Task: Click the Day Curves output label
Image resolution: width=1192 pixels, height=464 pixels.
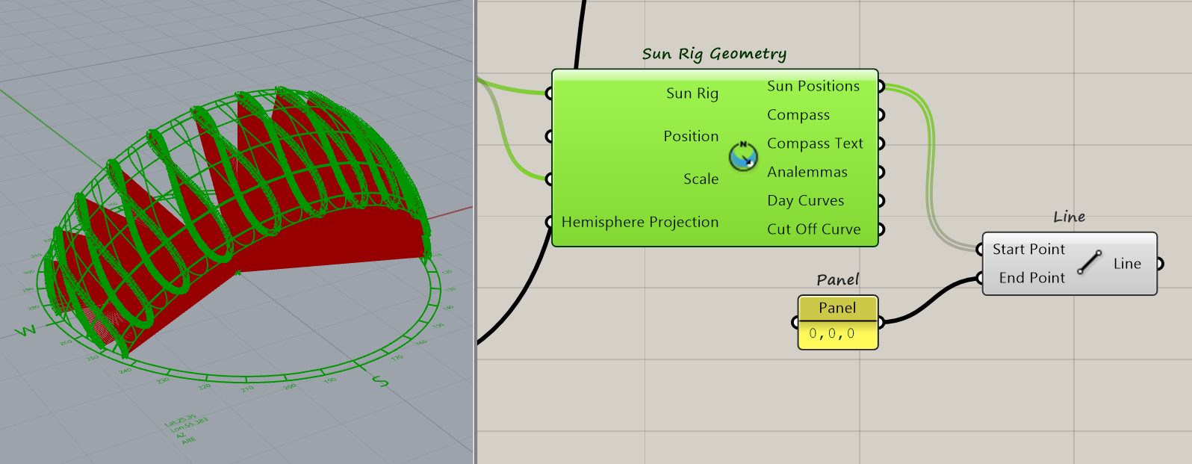Action: (x=805, y=200)
